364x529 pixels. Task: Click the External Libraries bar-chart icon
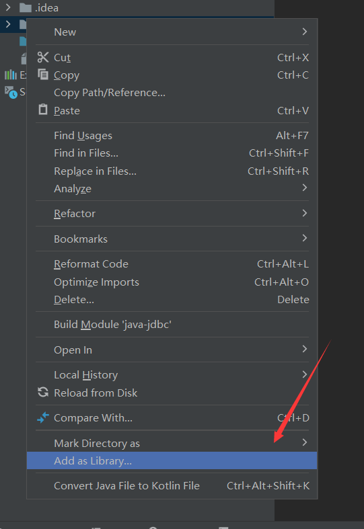[x=11, y=75]
